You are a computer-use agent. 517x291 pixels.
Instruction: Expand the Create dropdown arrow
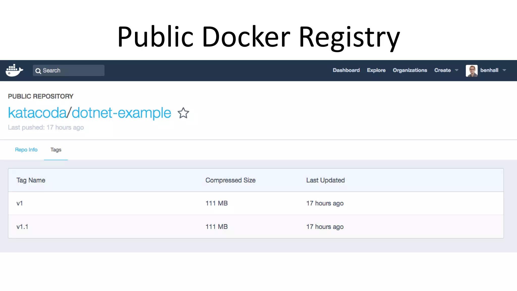456,70
